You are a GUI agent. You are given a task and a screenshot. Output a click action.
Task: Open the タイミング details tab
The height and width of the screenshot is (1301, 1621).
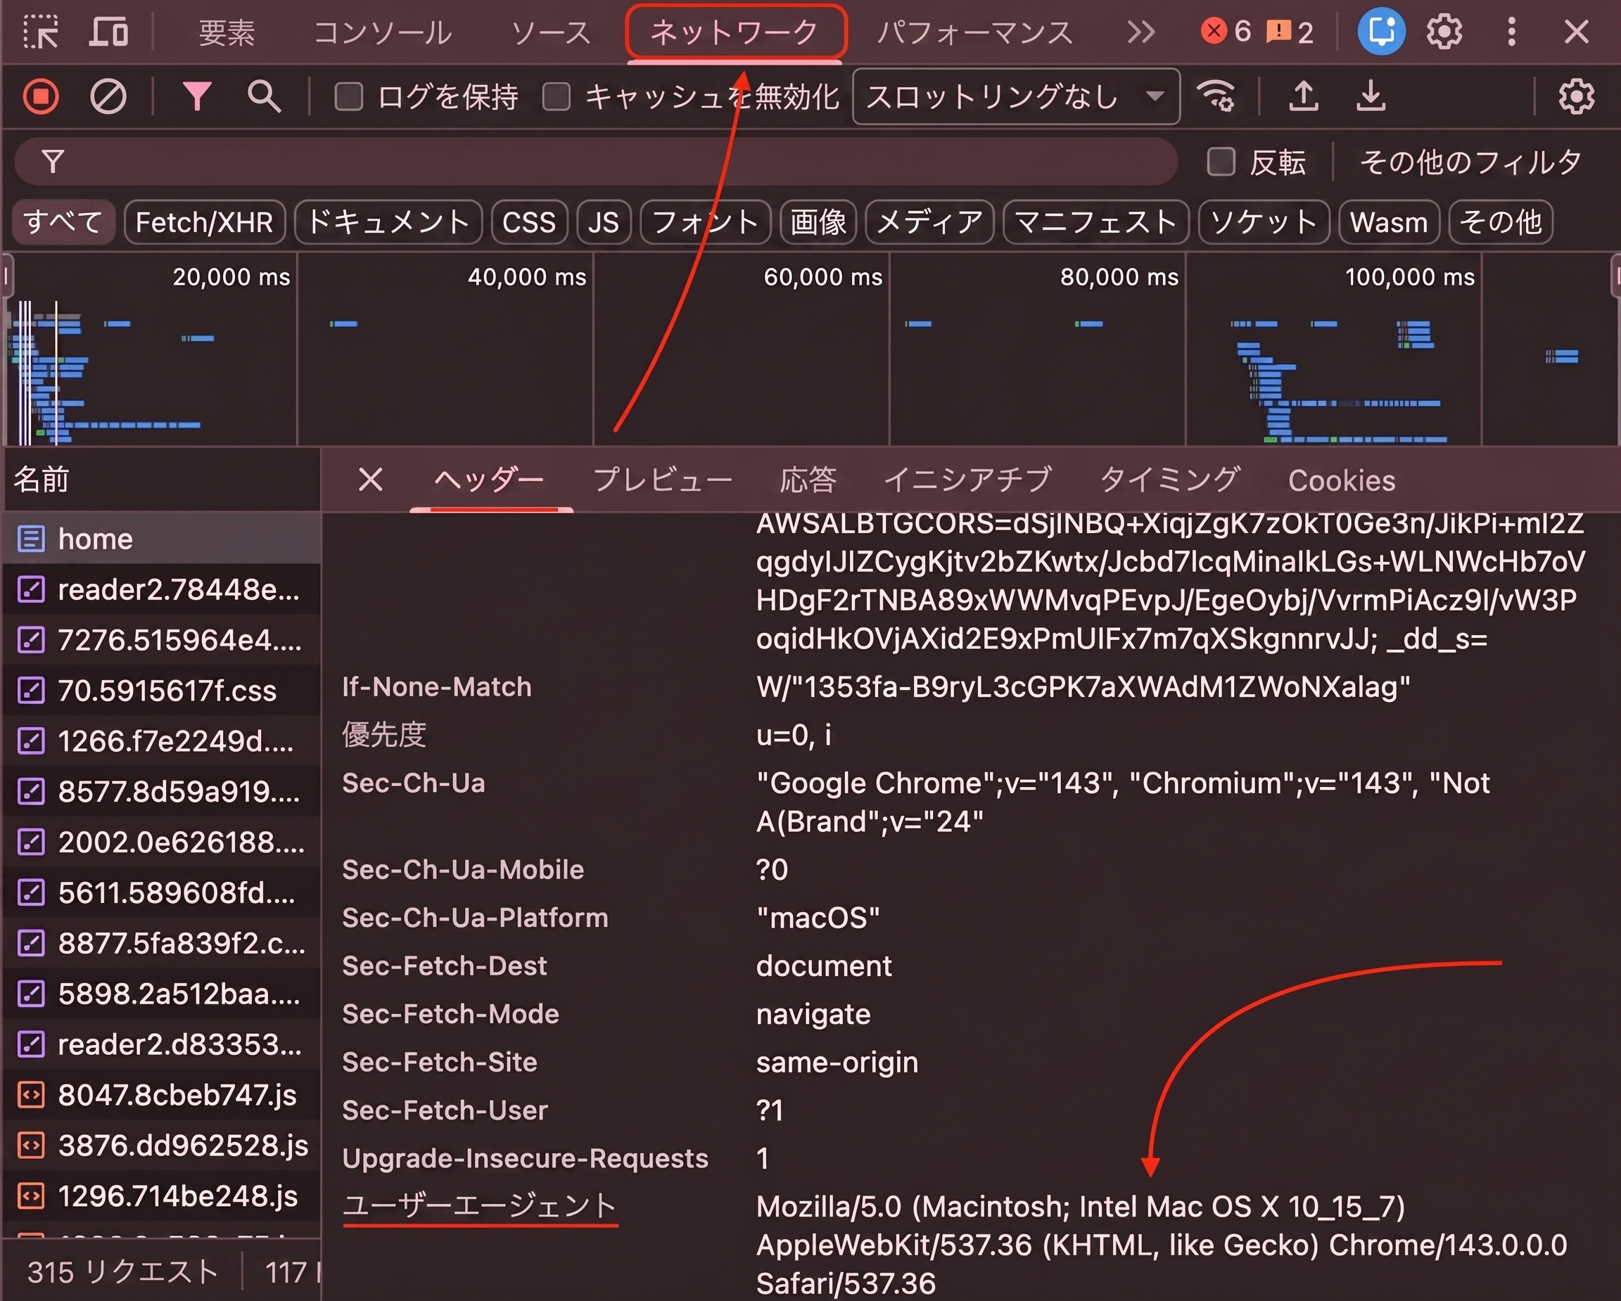click(1170, 479)
